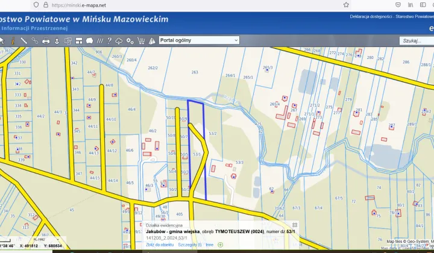The width and height of the screenshot is (434, 253).
Task: Click parcel label 44/2 on map
Action: click(41, 116)
